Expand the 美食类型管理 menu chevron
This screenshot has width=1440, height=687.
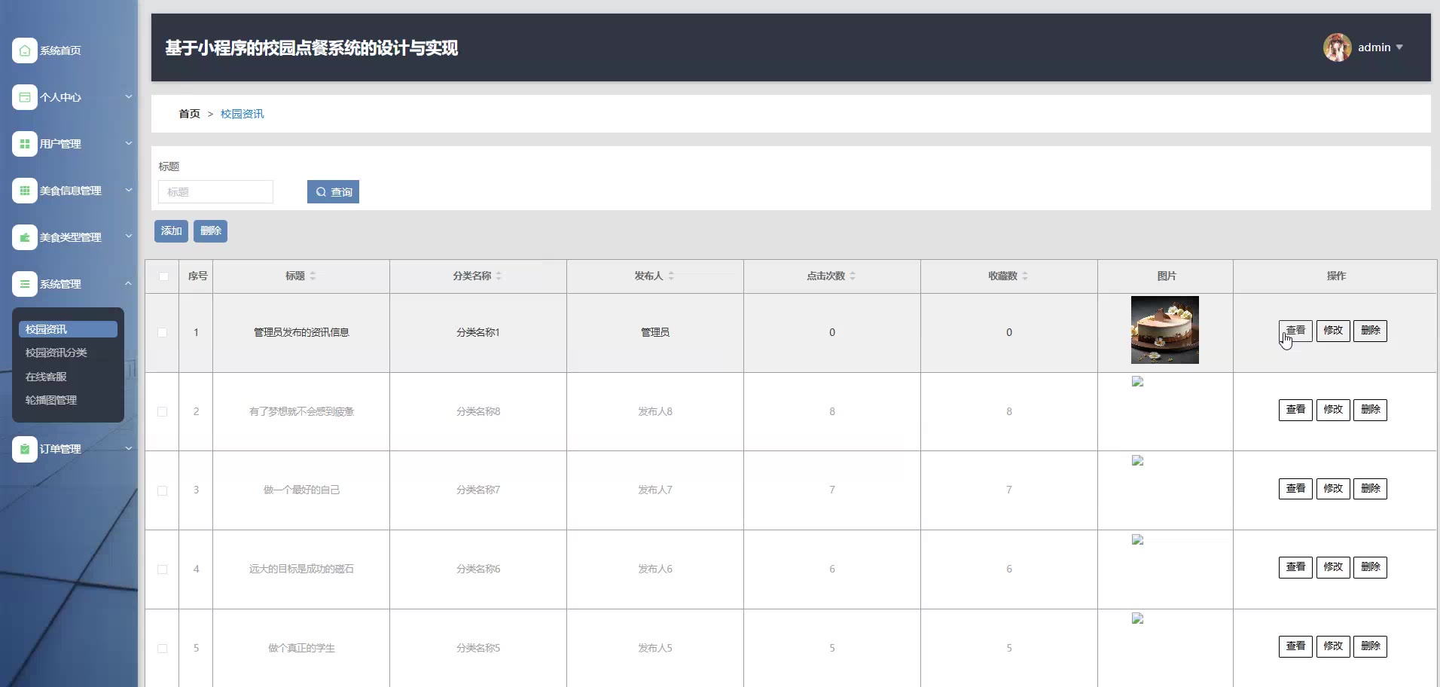tap(128, 237)
